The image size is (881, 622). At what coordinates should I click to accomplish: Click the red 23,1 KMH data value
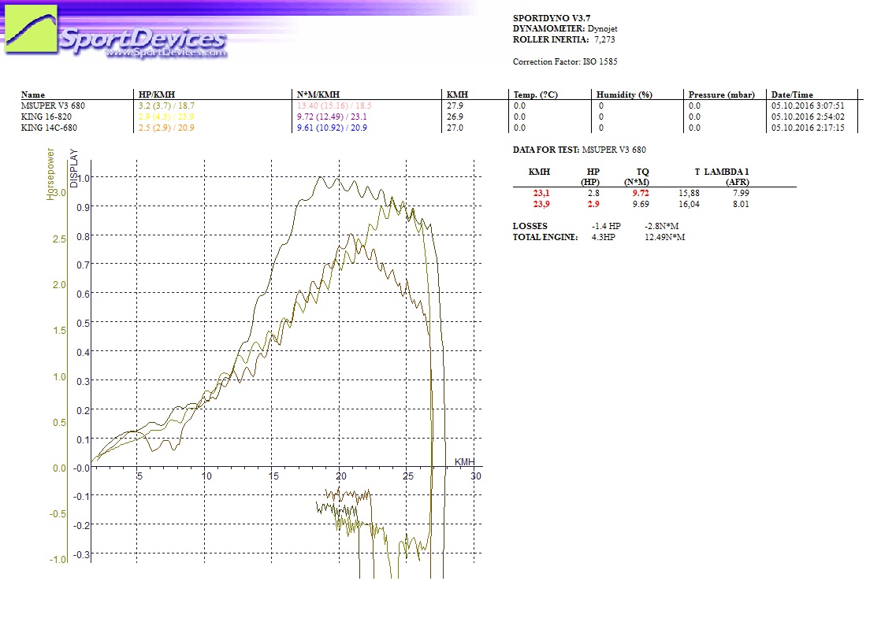[541, 192]
